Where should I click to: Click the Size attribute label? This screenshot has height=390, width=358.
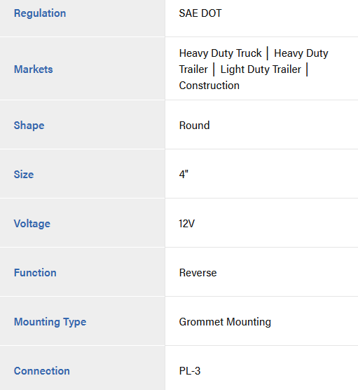point(24,175)
